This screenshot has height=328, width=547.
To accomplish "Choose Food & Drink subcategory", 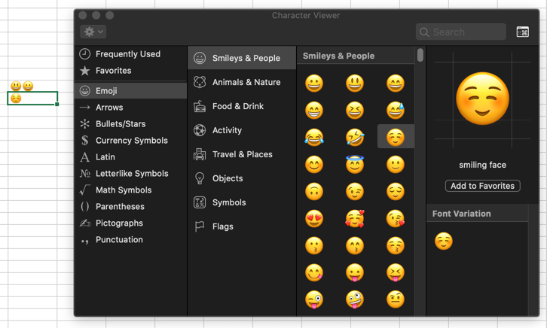I will 237,106.
